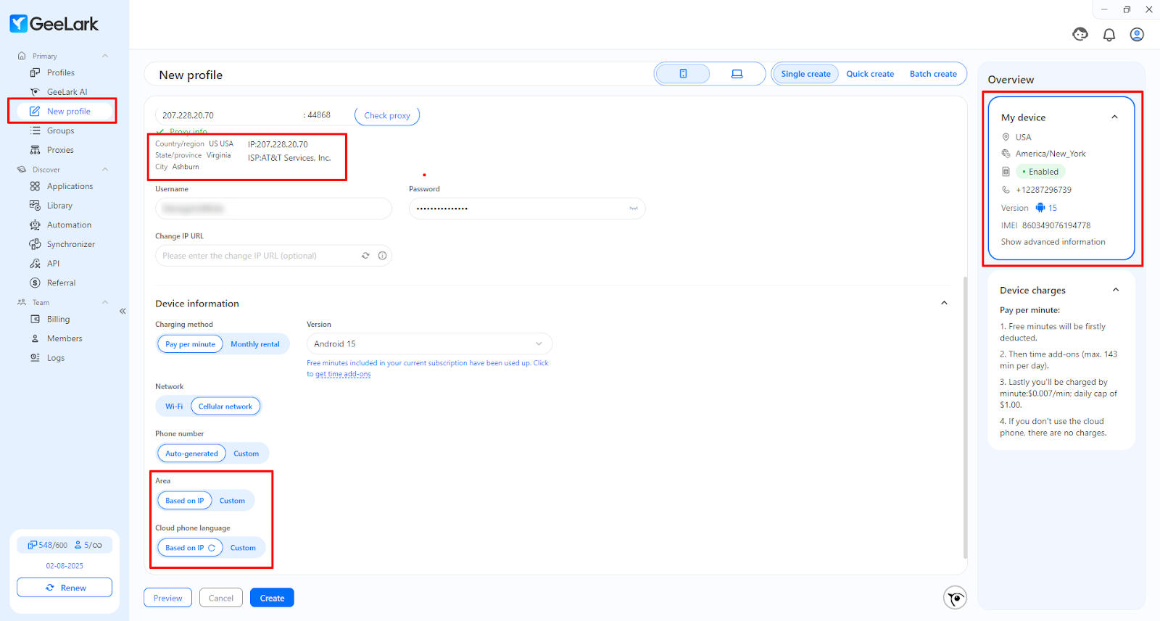Click the Referral dollar icon
The height and width of the screenshot is (621, 1160).
click(35, 283)
